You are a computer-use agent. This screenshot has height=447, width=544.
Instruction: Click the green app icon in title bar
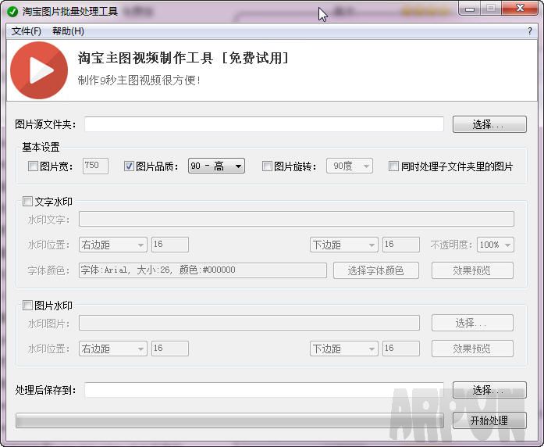tap(12, 12)
